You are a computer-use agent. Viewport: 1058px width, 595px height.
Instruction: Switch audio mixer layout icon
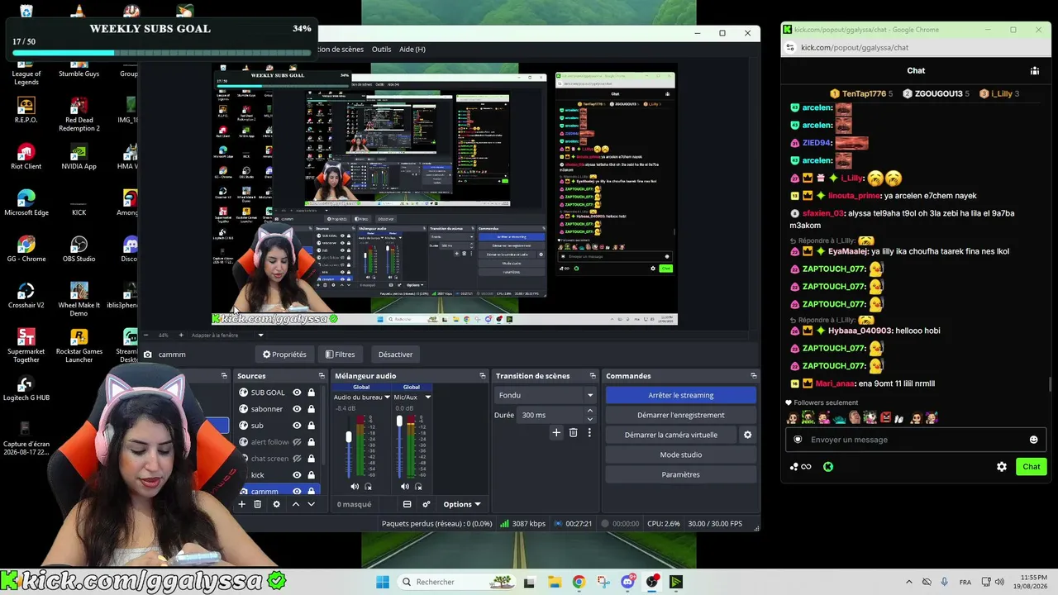407,504
